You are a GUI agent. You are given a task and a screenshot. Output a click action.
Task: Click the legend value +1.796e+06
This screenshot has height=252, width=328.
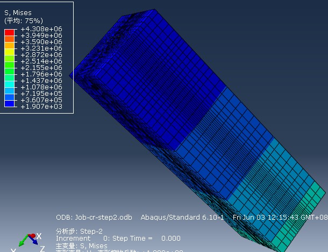(x=41, y=74)
